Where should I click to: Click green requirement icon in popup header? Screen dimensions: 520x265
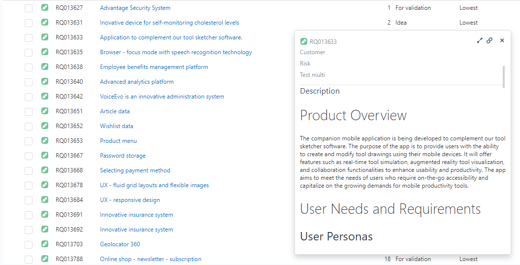click(x=303, y=41)
